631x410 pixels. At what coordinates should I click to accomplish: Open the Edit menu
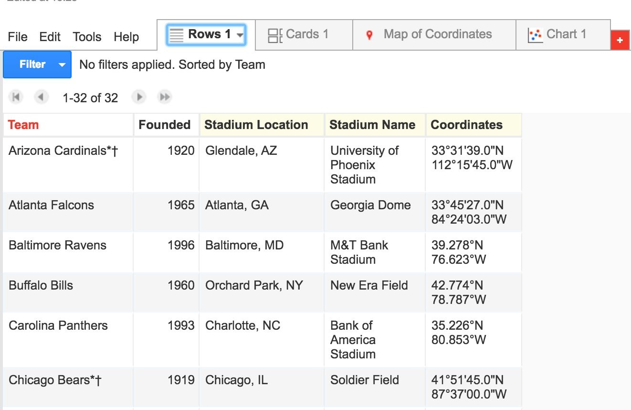point(50,37)
